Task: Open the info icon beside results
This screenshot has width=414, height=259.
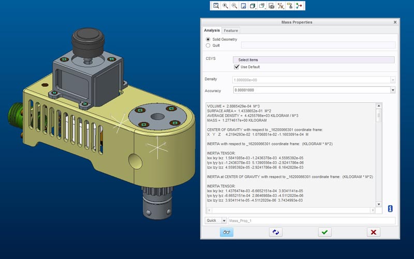Action: click(x=390, y=208)
